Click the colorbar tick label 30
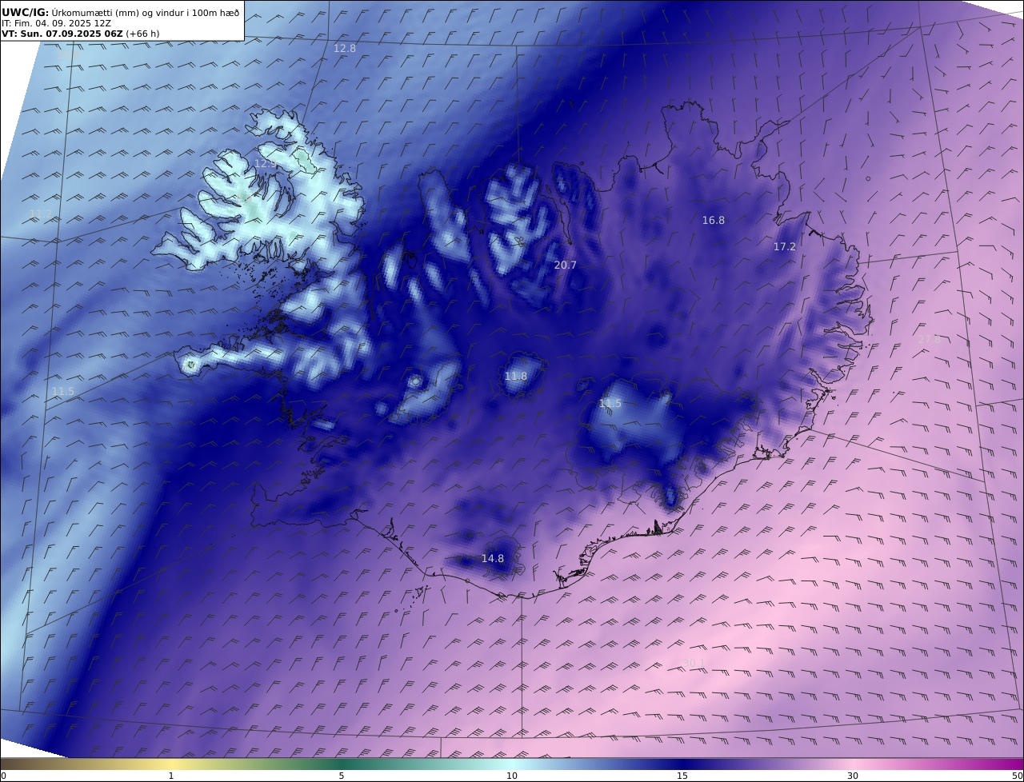Screen dimensions: 1024x782 click(x=853, y=776)
